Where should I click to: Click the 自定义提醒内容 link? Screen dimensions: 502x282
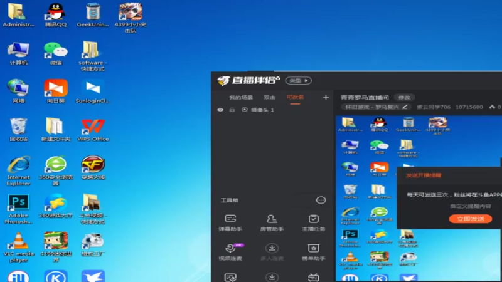(470, 206)
